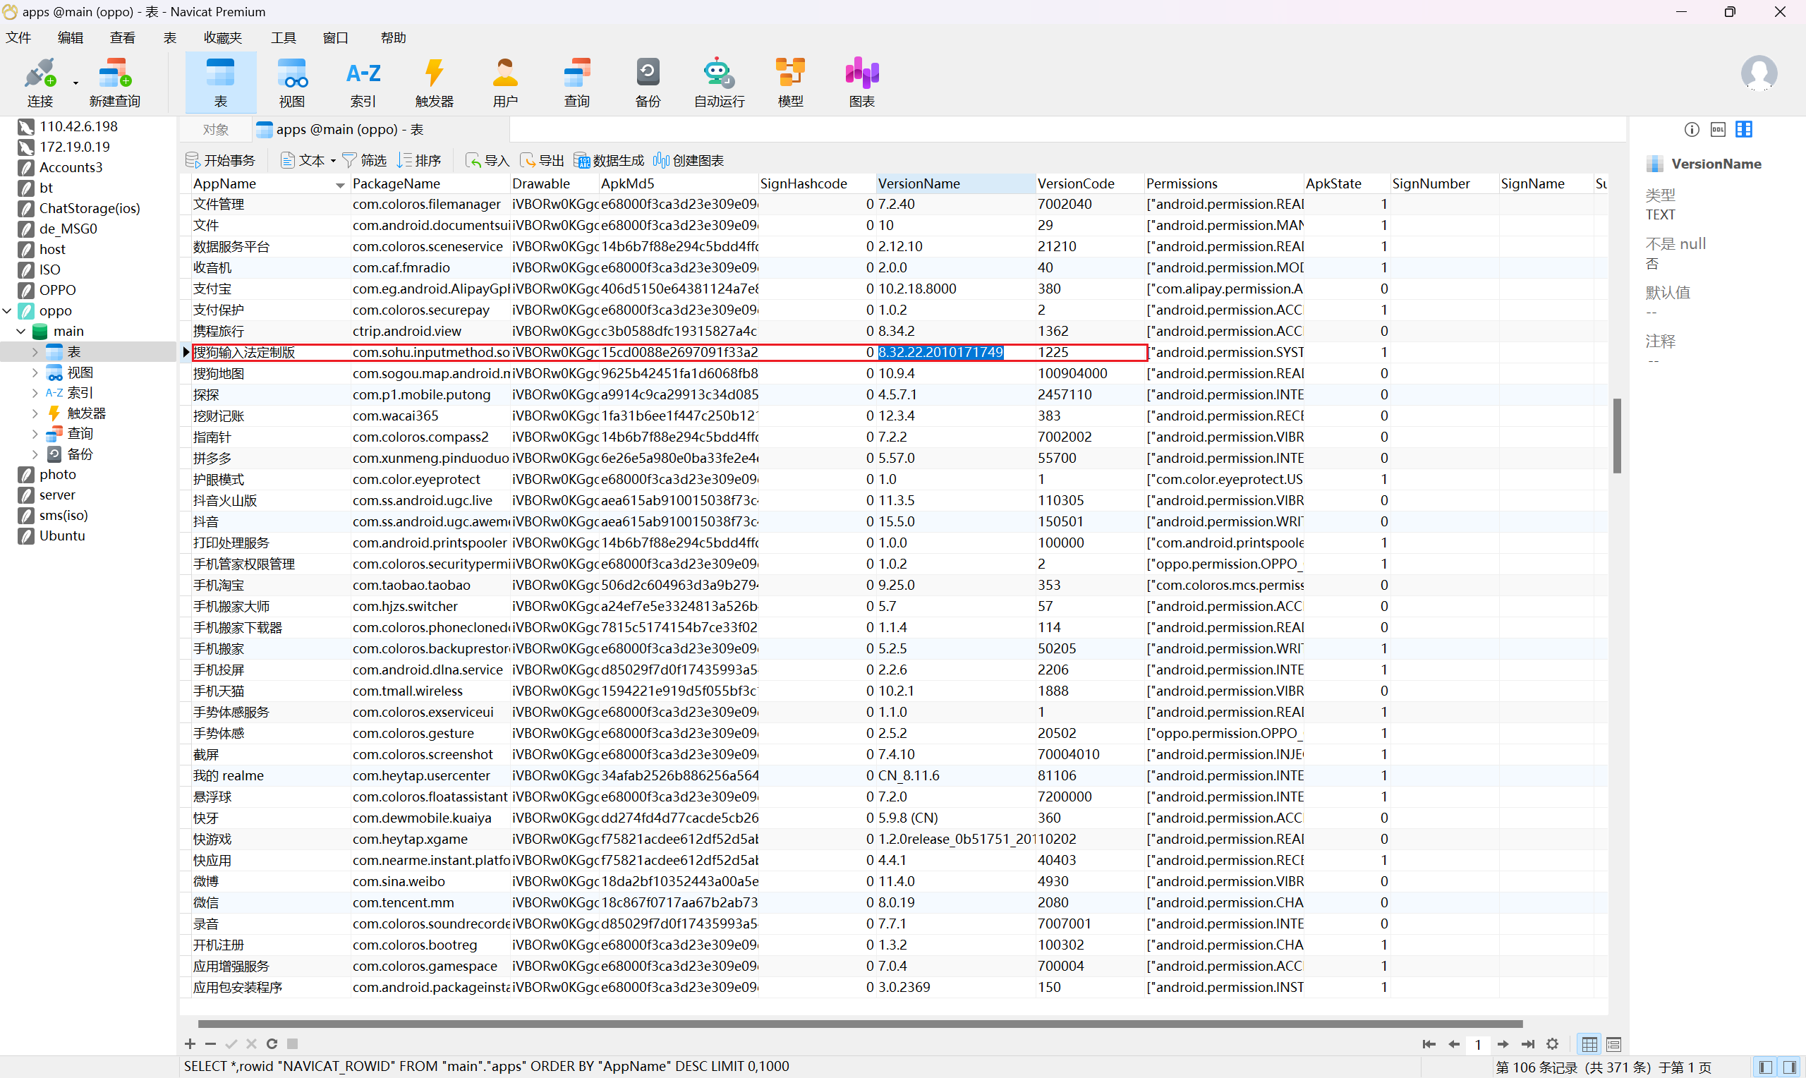
Task: Click the horizontal scrollbar of table
Action: pyautogui.click(x=861, y=1024)
